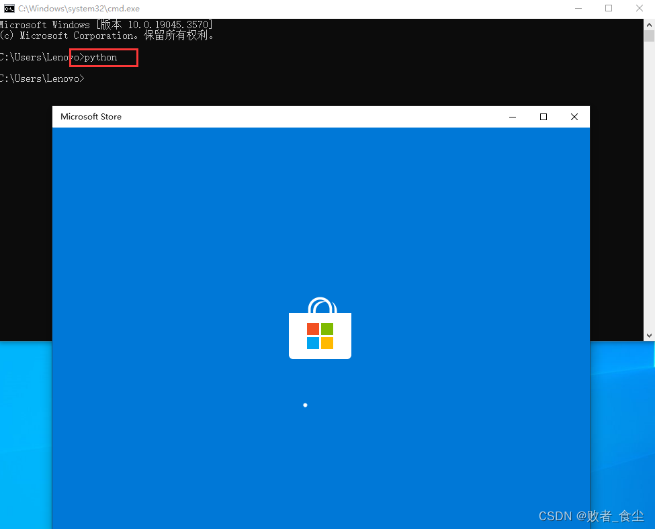Click the cmd scrollbar thumb
The width and height of the screenshot is (655, 529).
[649, 36]
